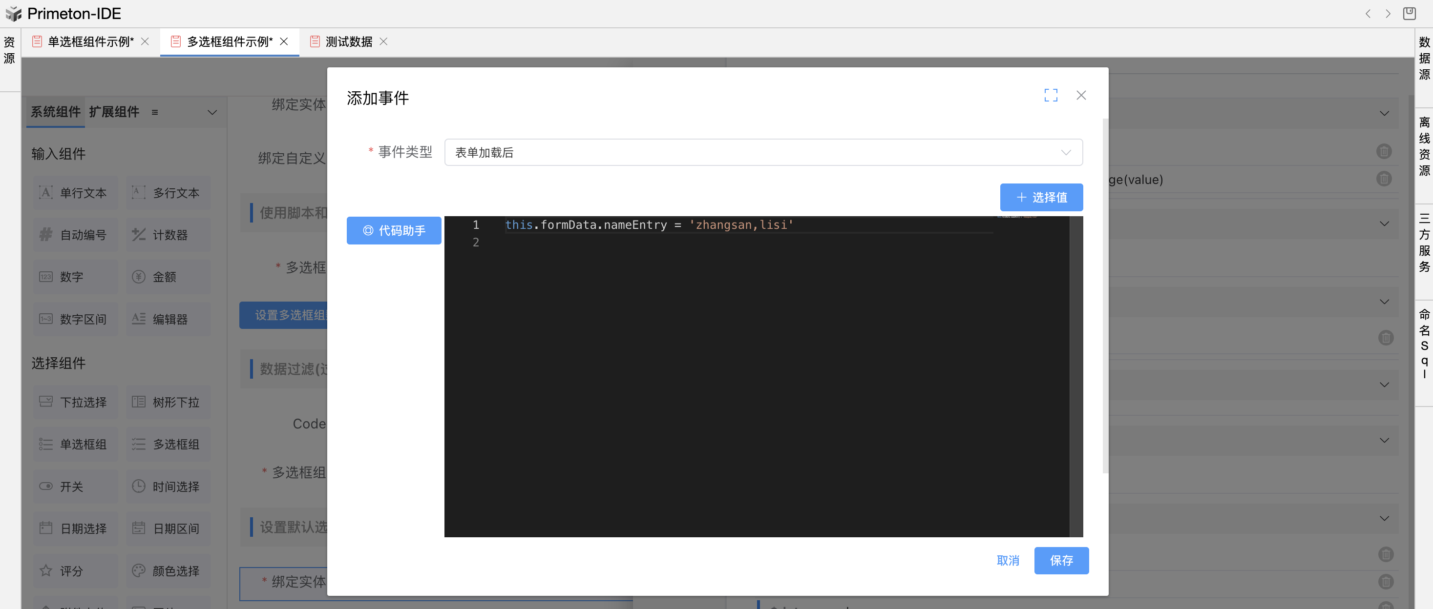Open the 离线资源 side panel
Image resolution: width=1433 pixels, height=609 pixels.
[x=1424, y=146]
